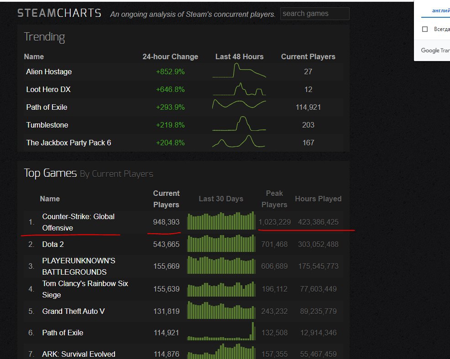This screenshot has width=450, height=359.
Task: Click the +204.8% change value
Action: 170,143
